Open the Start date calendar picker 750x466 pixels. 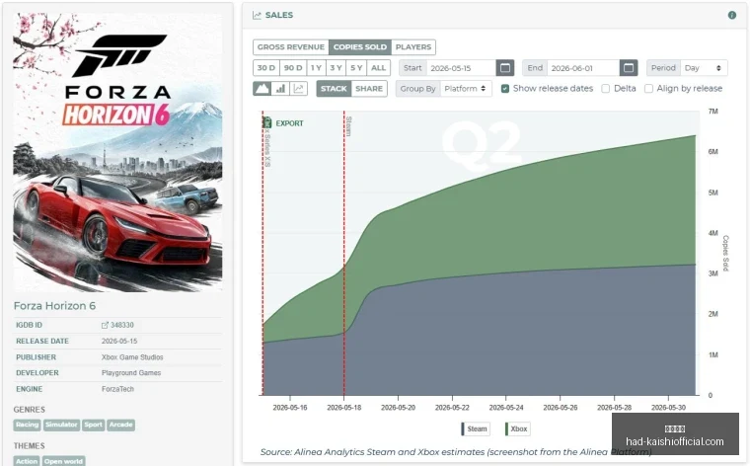(505, 68)
